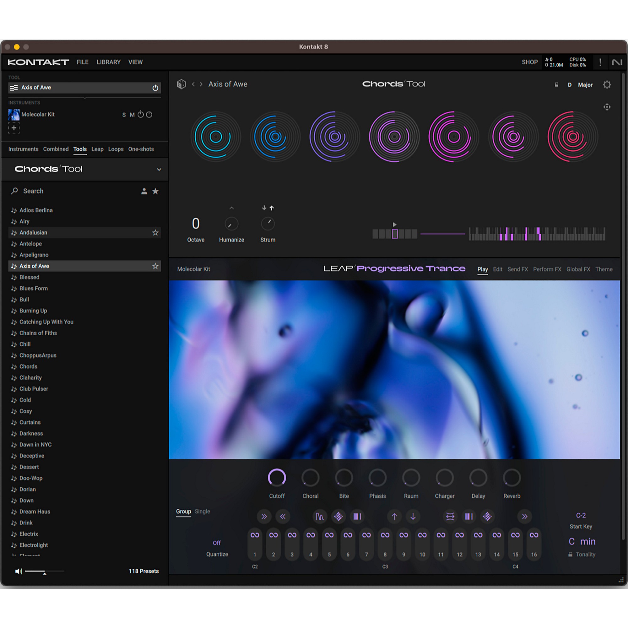Favorite the Andalusian preset star
The height and width of the screenshot is (628, 628).
tap(155, 232)
